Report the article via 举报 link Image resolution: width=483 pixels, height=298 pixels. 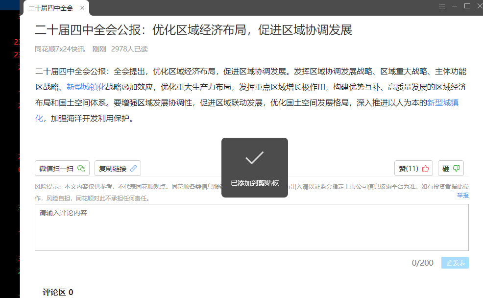click(462, 196)
